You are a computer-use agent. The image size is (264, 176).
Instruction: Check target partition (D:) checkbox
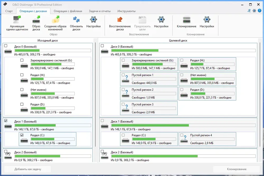(182, 90)
